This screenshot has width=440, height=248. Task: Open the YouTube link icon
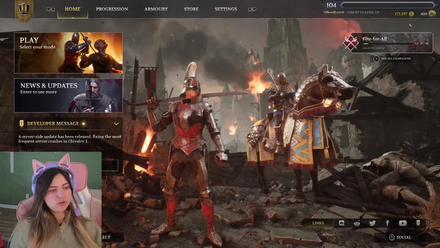403,223
